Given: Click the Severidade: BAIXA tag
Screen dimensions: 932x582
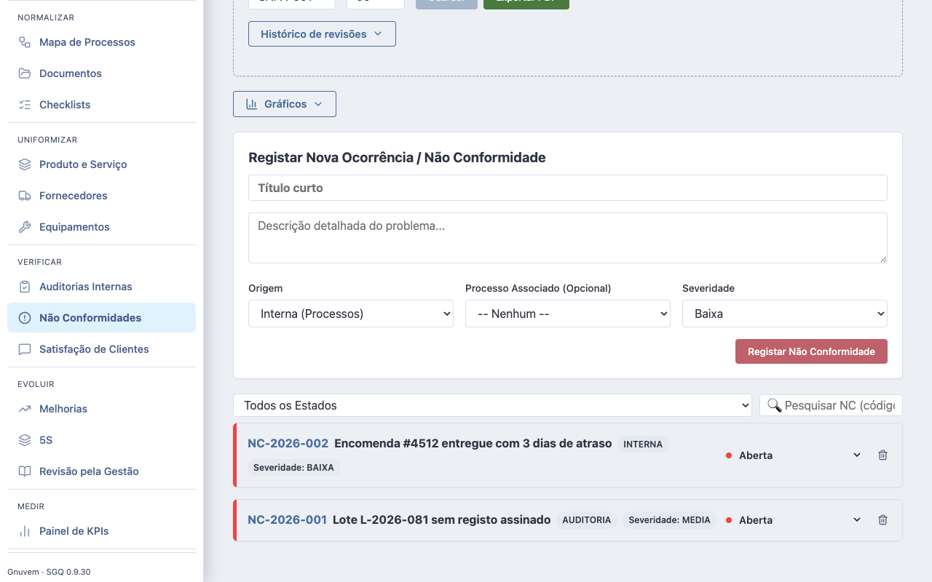Looking at the screenshot, I should click(293, 468).
